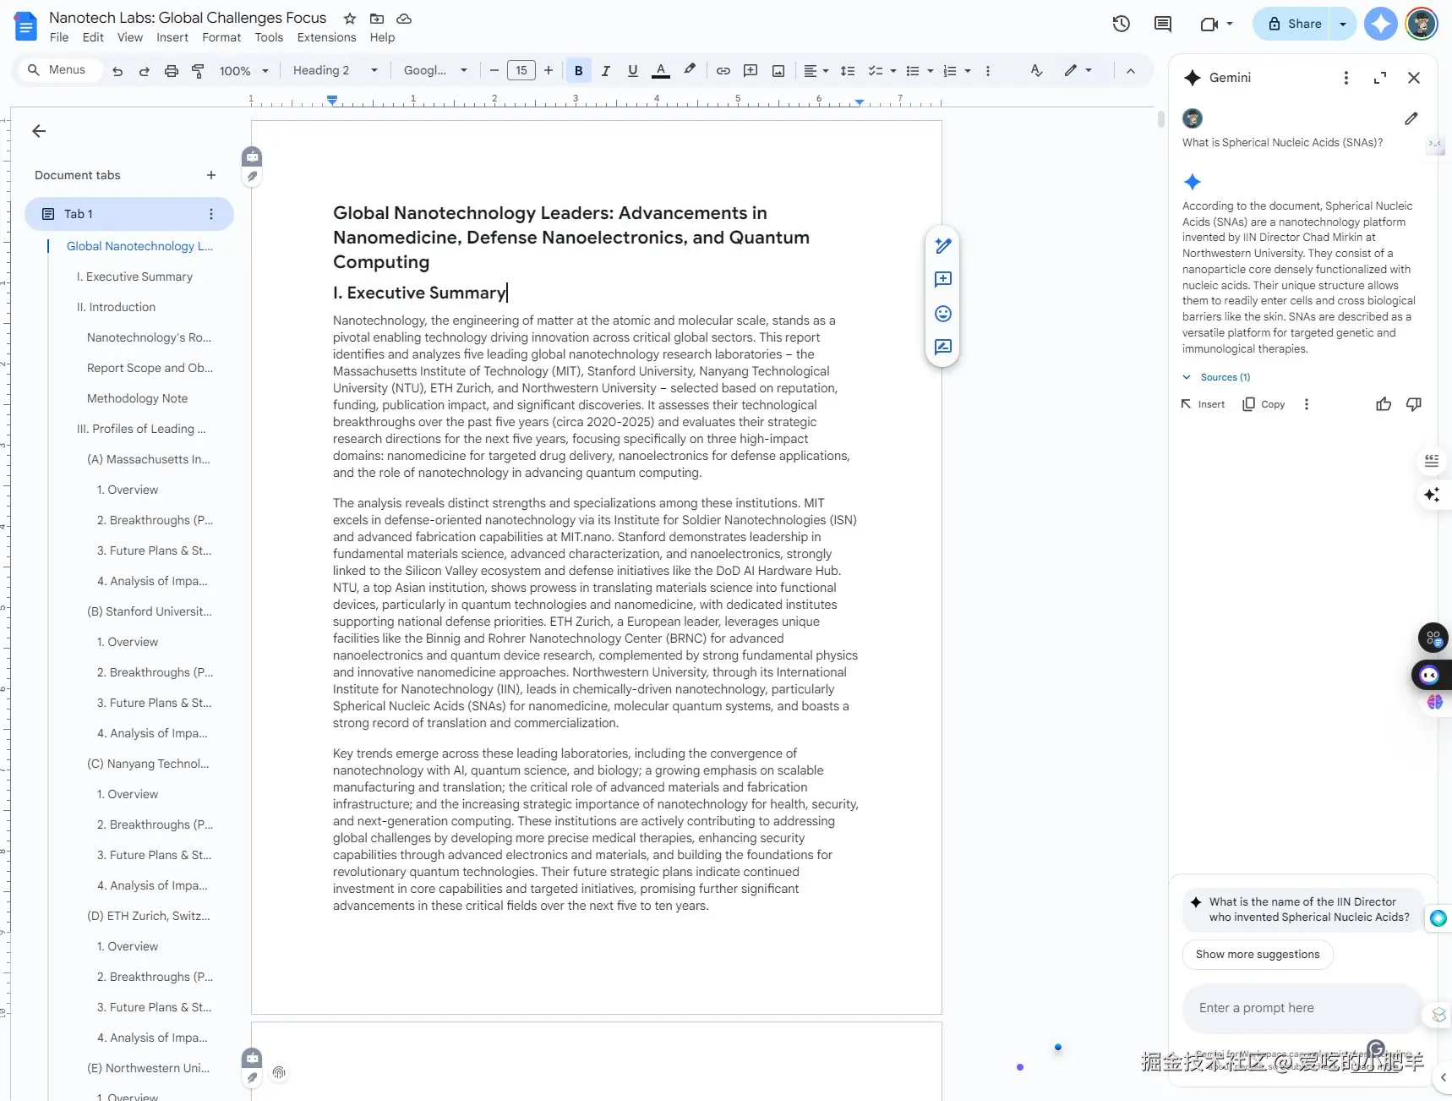Open the zoom level dropdown showing 100%
The height and width of the screenshot is (1101, 1452).
point(243,71)
